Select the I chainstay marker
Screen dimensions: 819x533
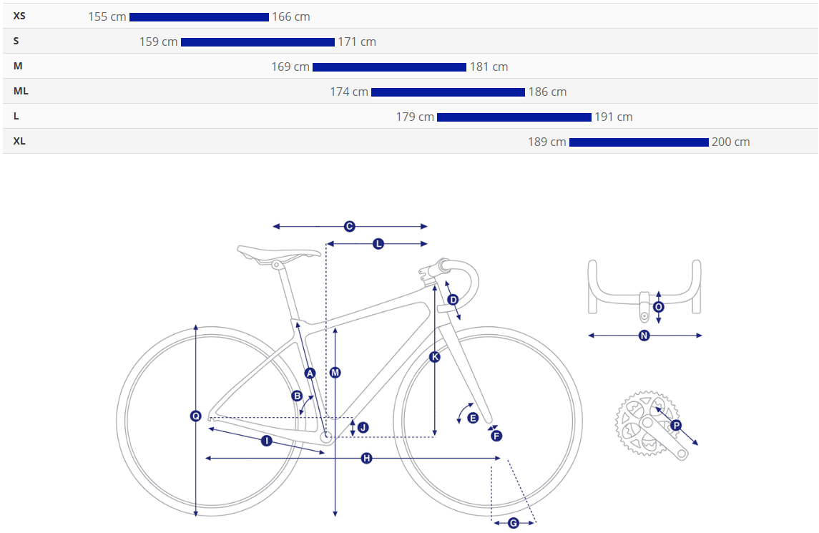266,441
